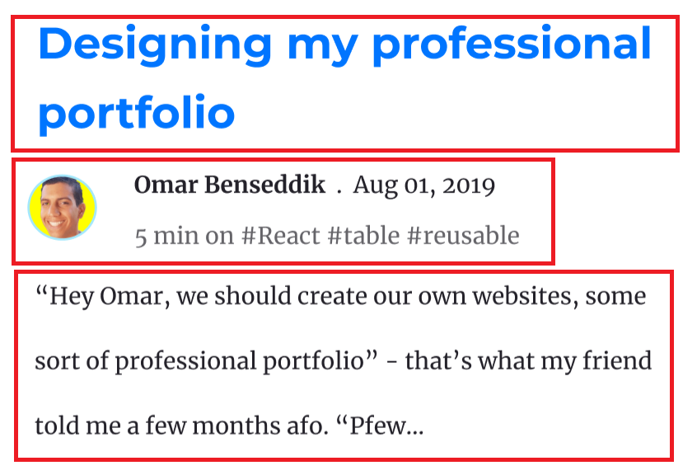Open the author name Omar Benseddik

pyautogui.click(x=229, y=184)
